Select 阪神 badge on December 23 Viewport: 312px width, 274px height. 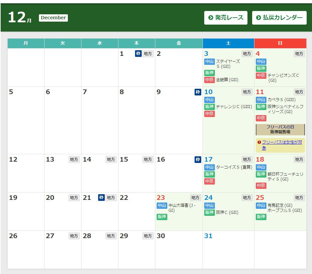[162, 217]
